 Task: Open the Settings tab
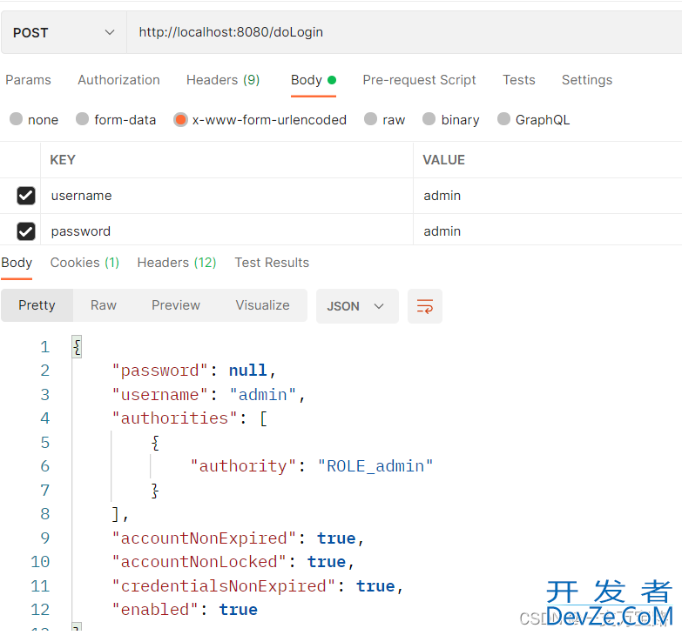click(x=587, y=80)
